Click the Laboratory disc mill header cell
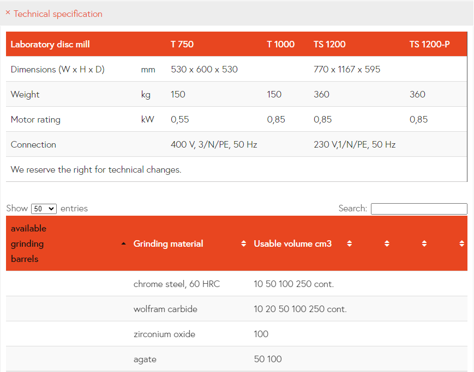Image resolution: width=474 pixels, height=372 pixels. (50, 44)
